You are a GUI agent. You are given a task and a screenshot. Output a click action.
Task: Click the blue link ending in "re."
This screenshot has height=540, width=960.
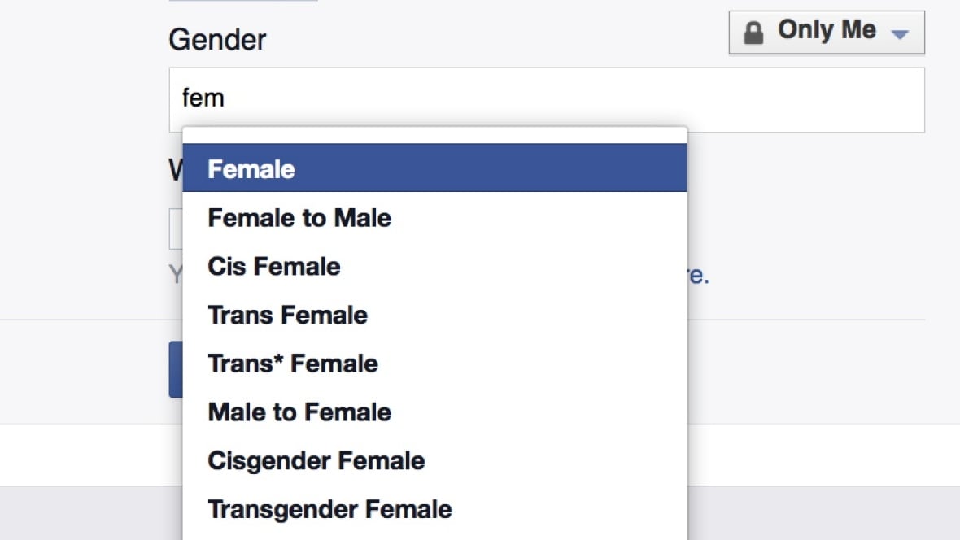[x=698, y=275]
